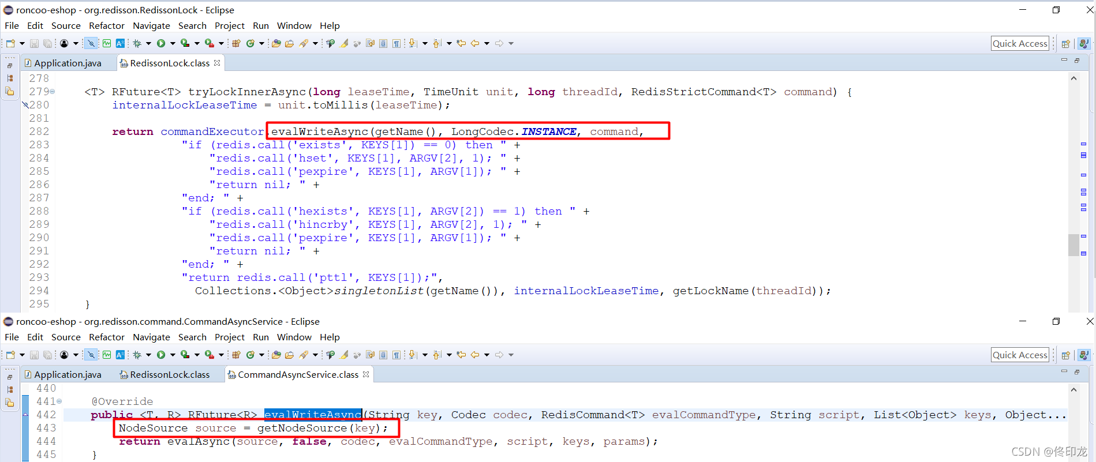Click New Java Class icon in CommandAsyncService window
The height and width of the screenshot is (462, 1096).
[250, 355]
